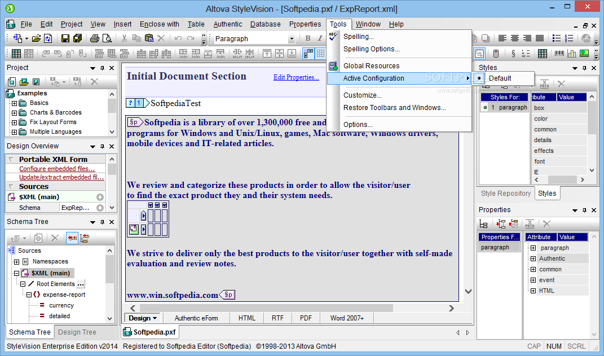Switch to the Authentic eForm tab

[x=196, y=318]
